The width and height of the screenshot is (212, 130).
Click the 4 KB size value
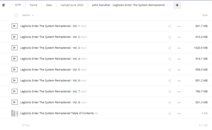coord(205,113)
